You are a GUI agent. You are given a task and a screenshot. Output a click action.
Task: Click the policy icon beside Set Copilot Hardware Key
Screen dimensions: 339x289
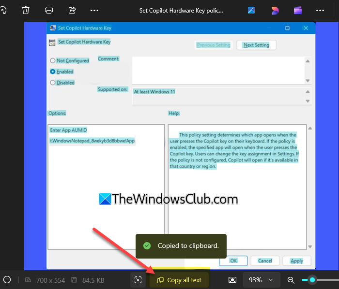coord(52,43)
